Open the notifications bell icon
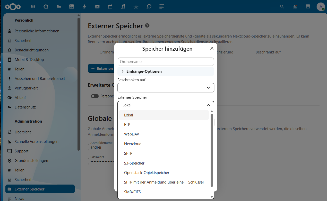This screenshot has width=327, height=201. [x=295, y=7]
